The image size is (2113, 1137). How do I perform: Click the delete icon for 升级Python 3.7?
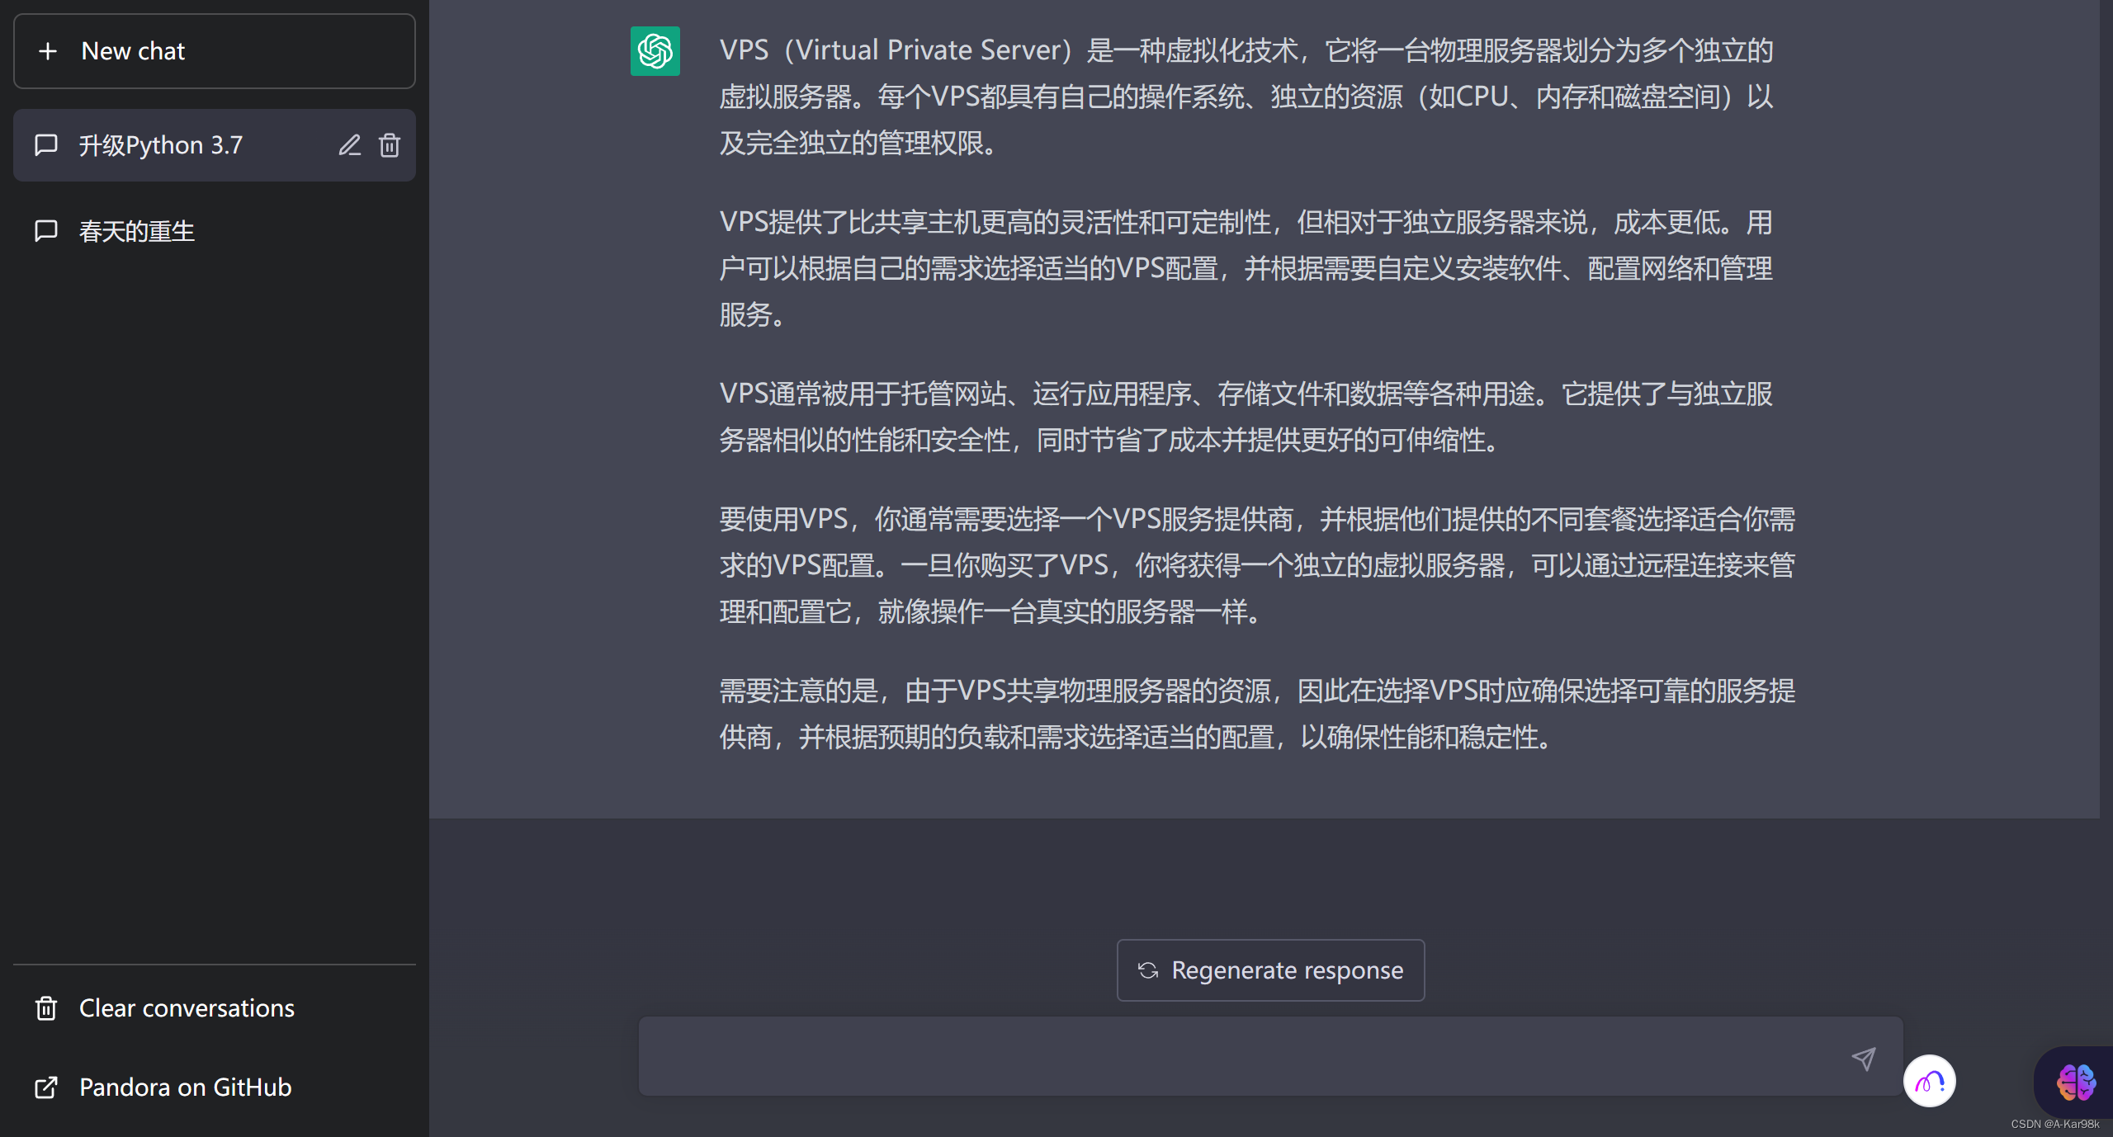click(390, 144)
